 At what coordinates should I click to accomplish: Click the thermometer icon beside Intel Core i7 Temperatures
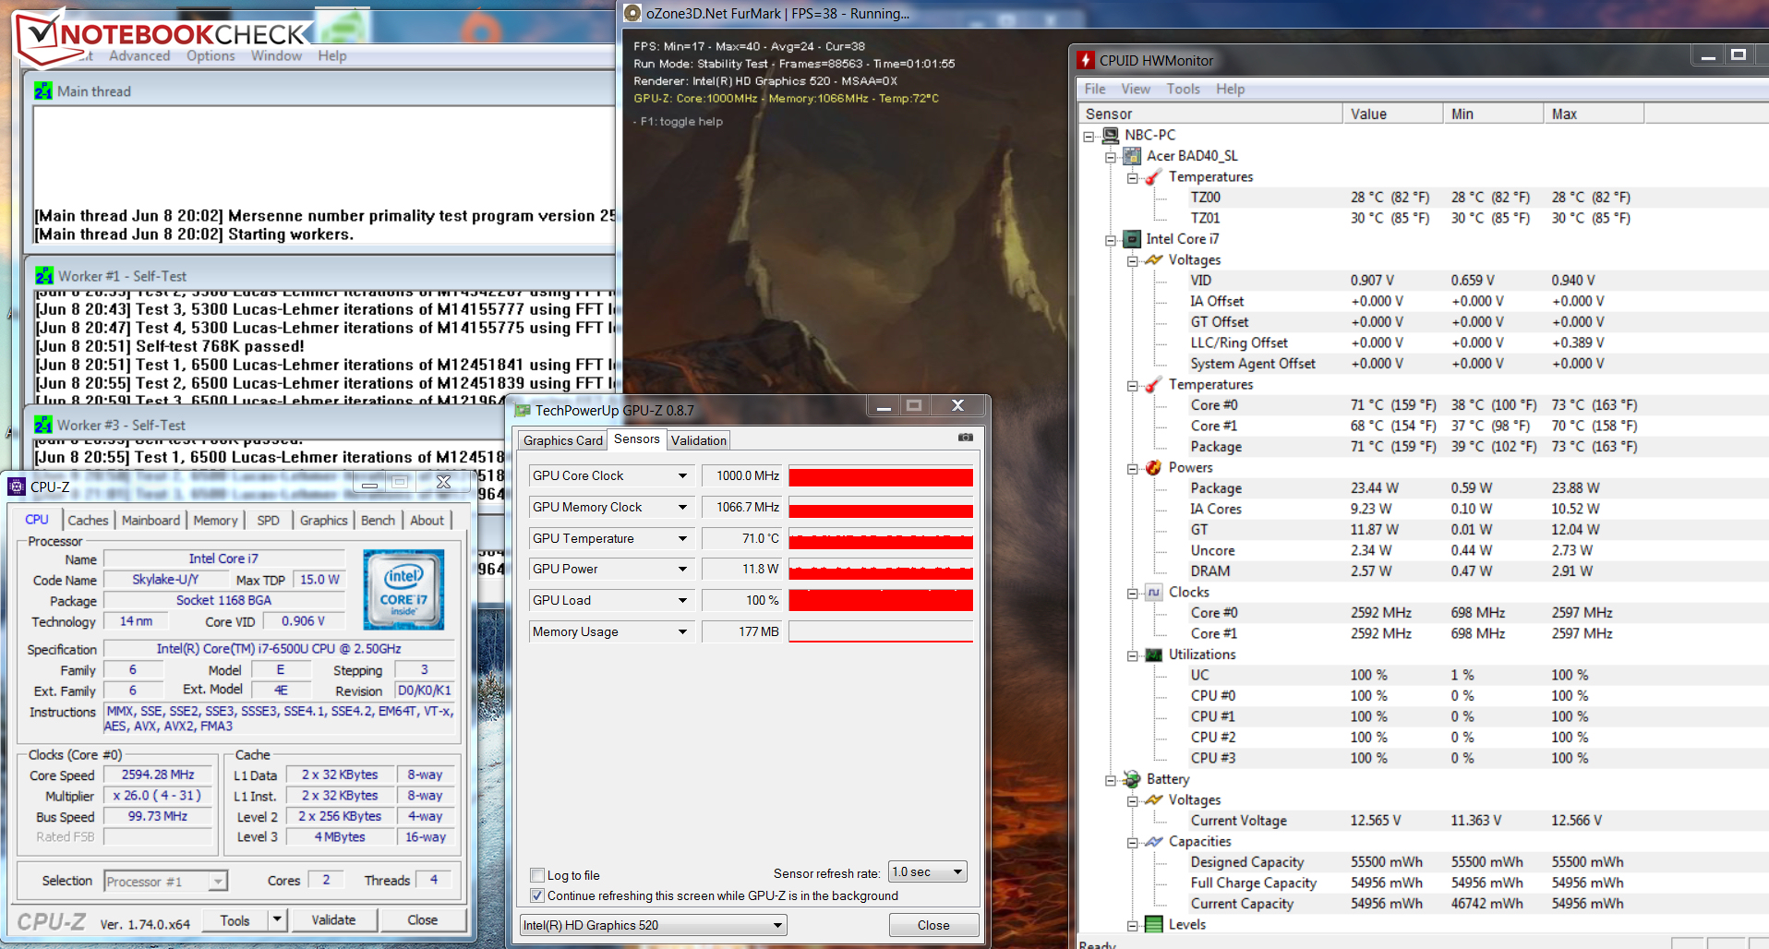tap(1154, 385)
